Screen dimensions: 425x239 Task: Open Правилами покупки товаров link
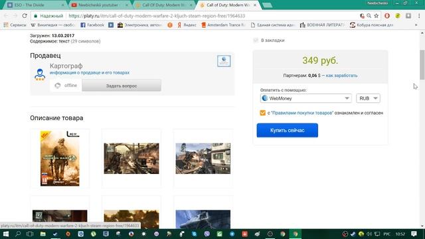(x=302, y=113)
